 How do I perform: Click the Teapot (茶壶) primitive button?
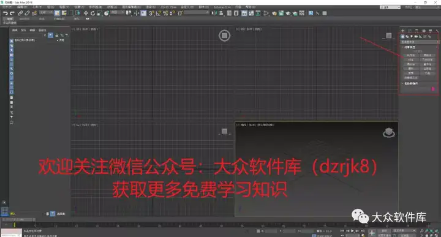411,73
